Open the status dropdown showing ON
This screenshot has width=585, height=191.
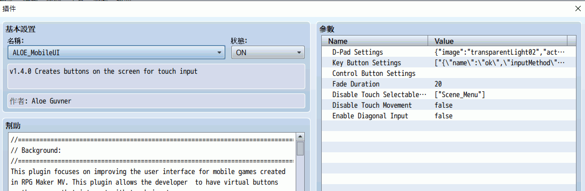tap(268, 53)
